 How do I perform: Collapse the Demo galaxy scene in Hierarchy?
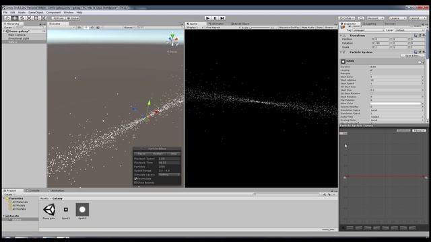[4, 32]
